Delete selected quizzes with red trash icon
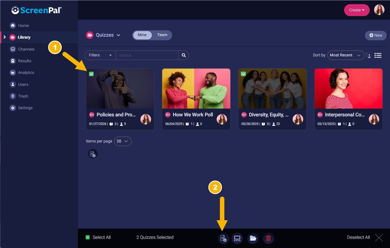 click(x=268, y=238)
